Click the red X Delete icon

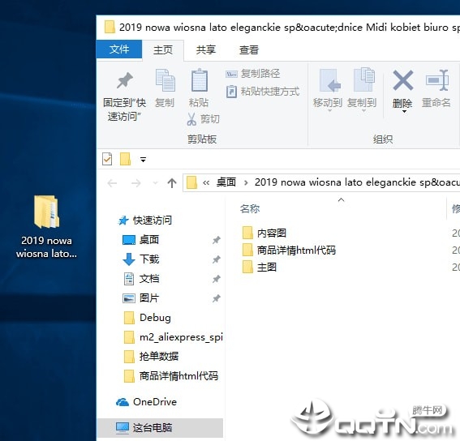[x=402, y=80]
